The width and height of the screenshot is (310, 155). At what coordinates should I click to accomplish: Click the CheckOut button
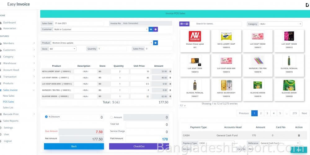(x=139, y=146)
